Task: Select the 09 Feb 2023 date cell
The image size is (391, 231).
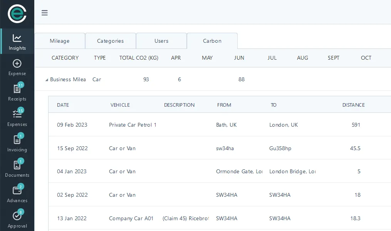Action: pyautogui.click(x=72, y=125)
